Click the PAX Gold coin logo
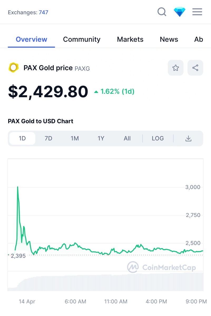This screenshot has height=316, width=211. (13, 68)
